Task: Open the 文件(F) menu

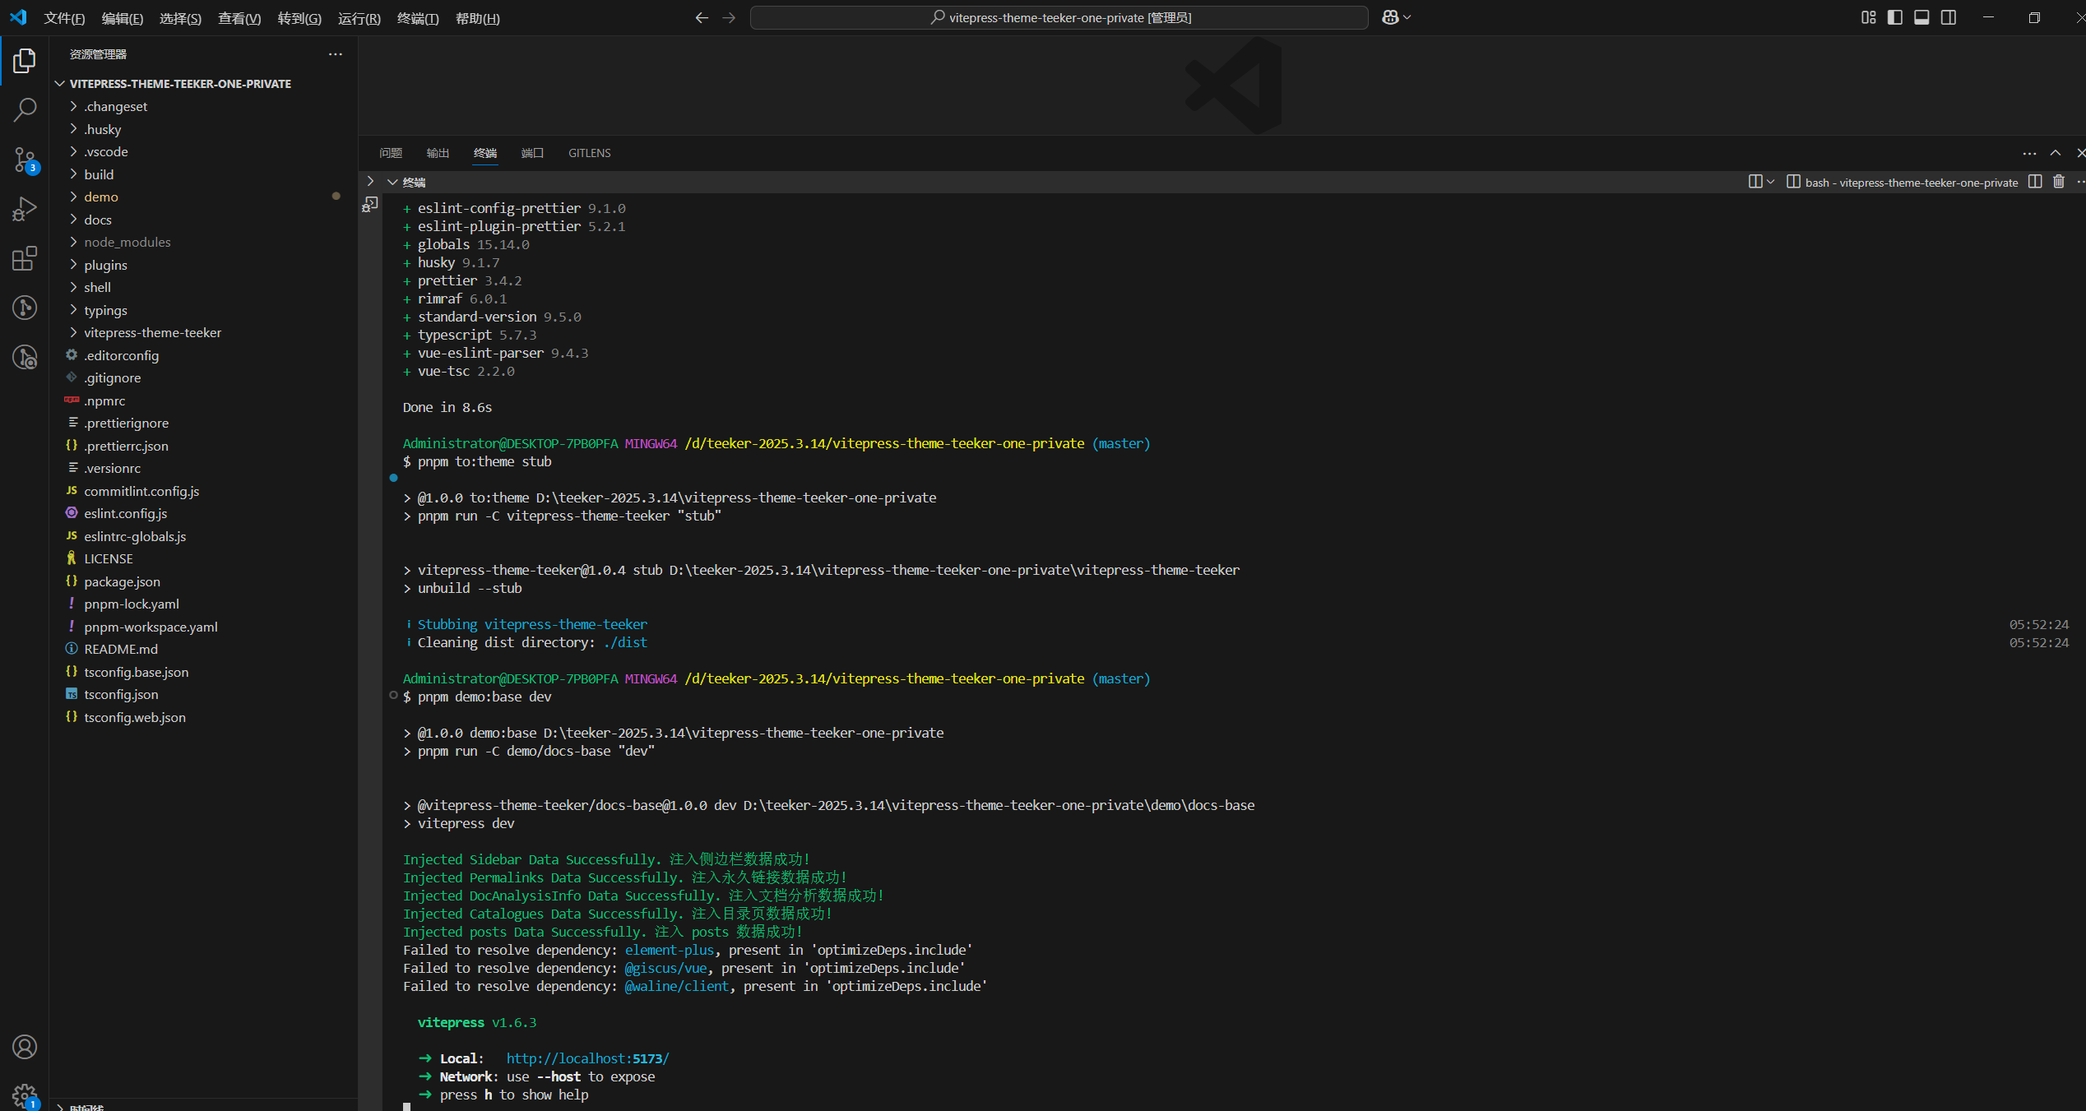Action: [x=64, y=18]
